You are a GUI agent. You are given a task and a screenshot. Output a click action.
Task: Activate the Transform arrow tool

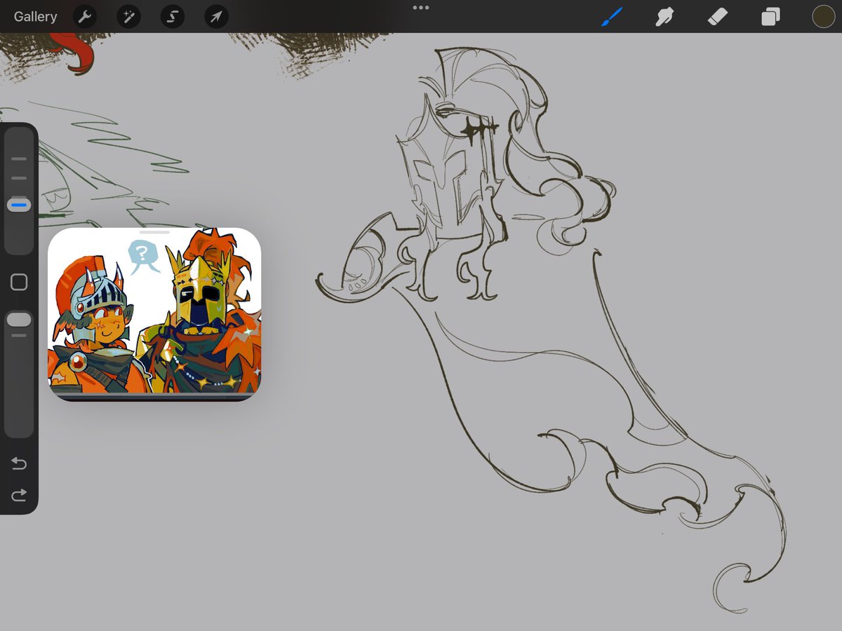pyautogui.click(x=215, y=16)
